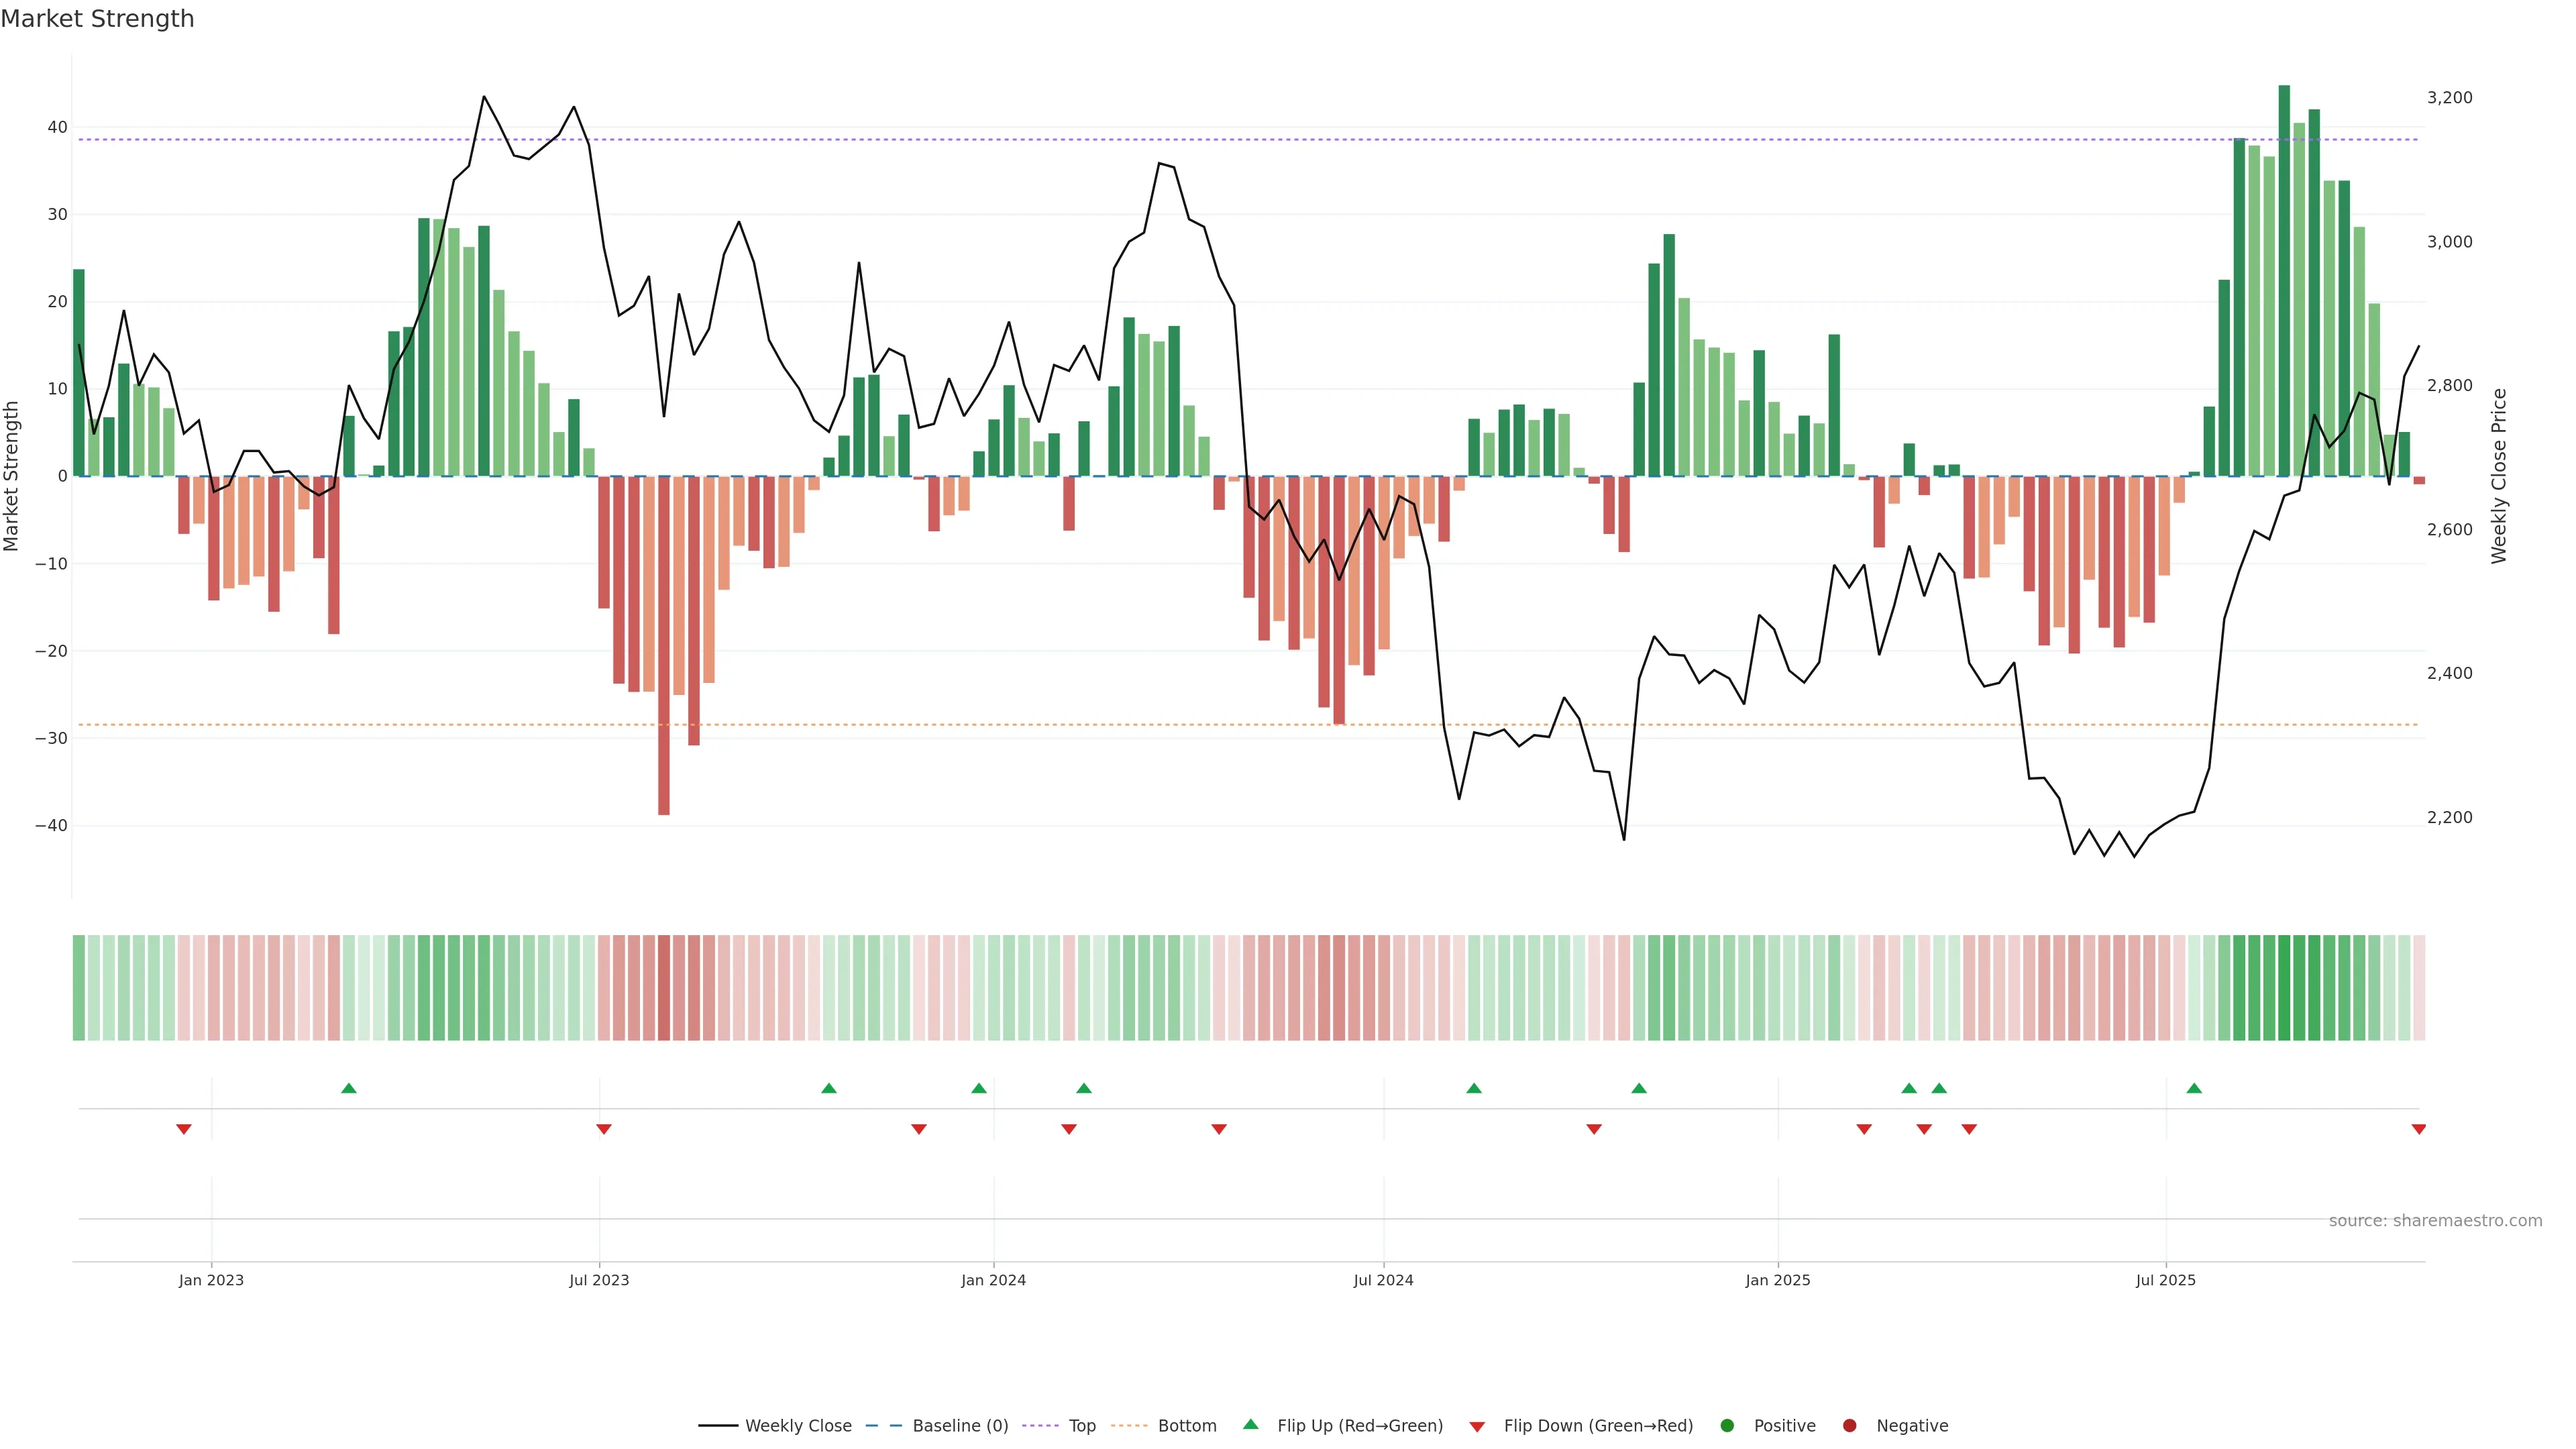2576x1449 pixels.
Task: Click the flip-down marker at Jul 2023
Action: [603, 1129]
